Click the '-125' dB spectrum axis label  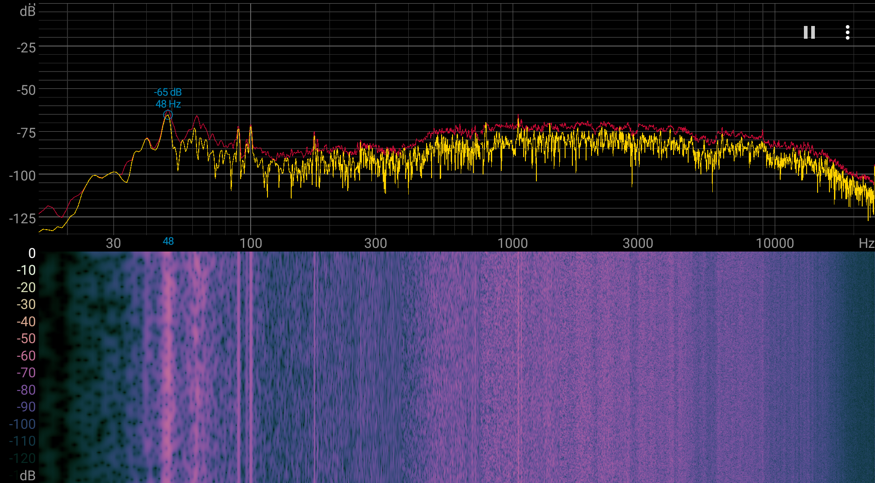coord(22,218)
